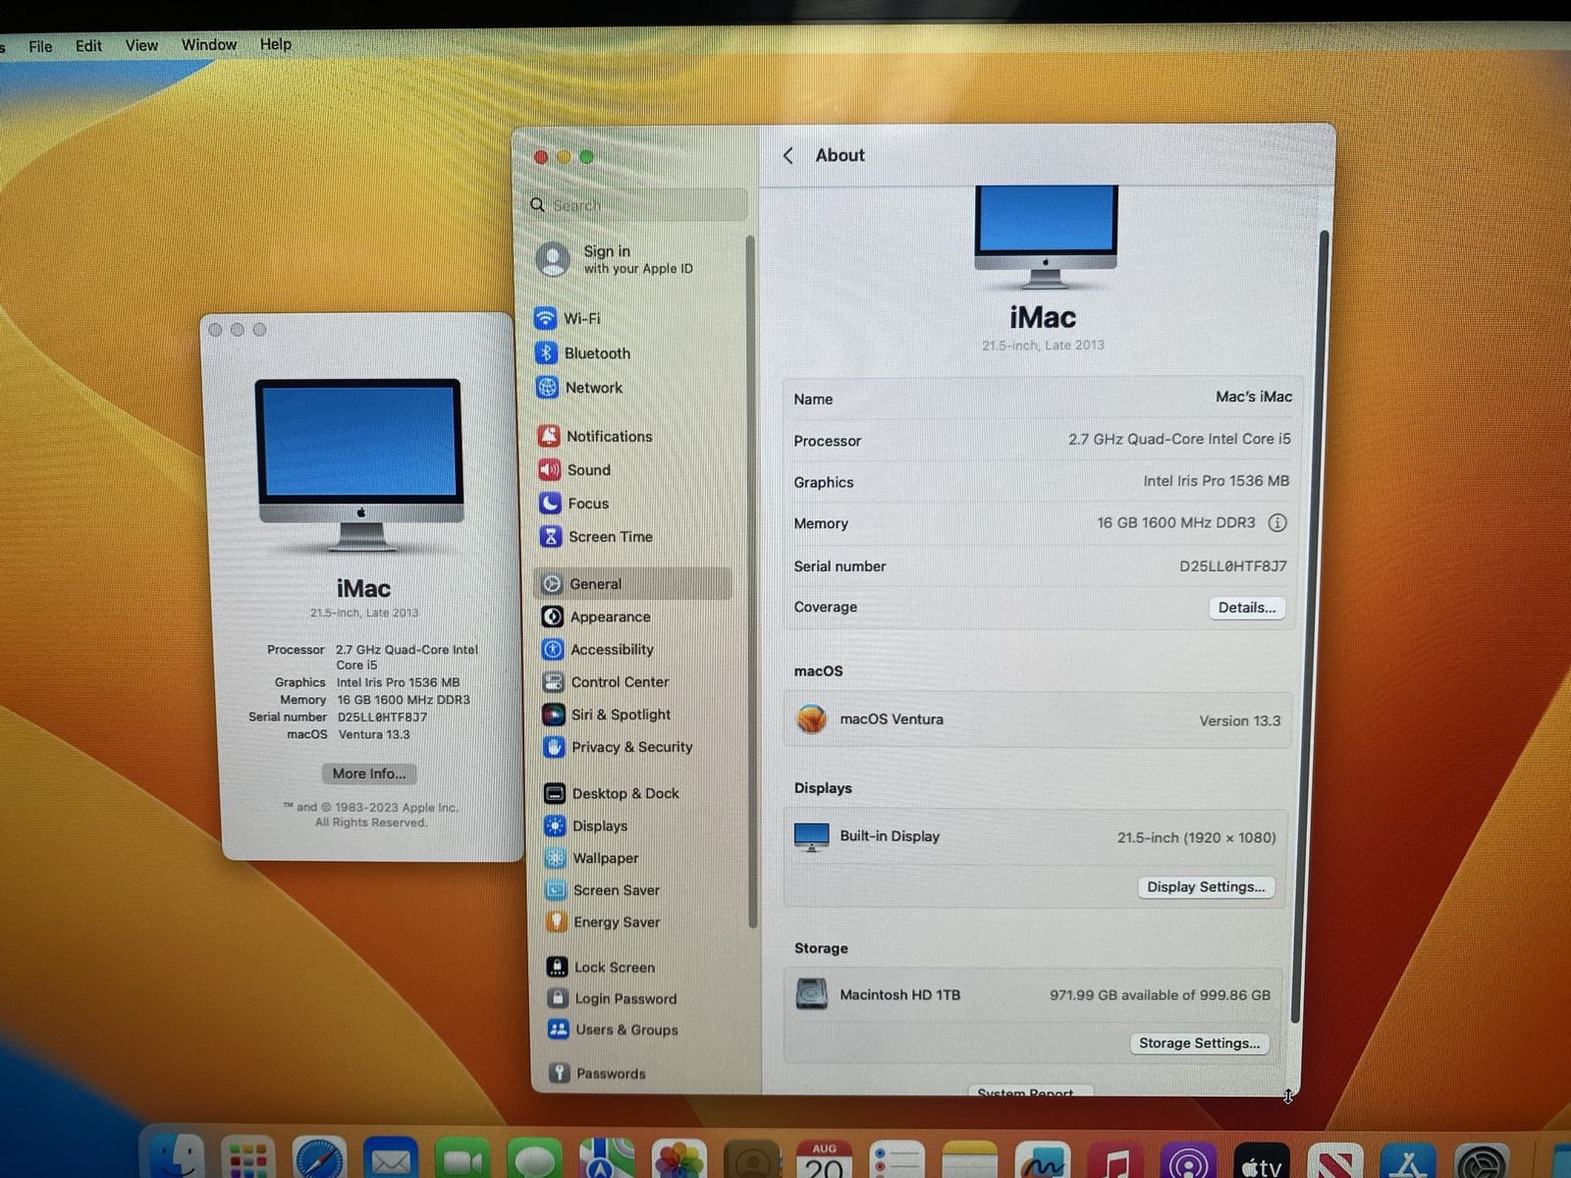Launch Music from the Dock

tap(1114, 1160)
